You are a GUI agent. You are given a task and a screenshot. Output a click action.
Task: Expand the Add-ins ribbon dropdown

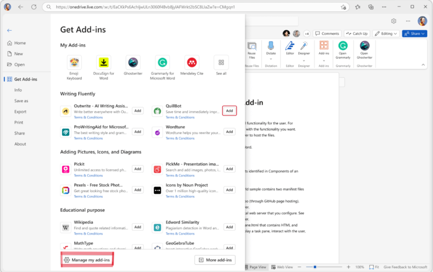324,61
